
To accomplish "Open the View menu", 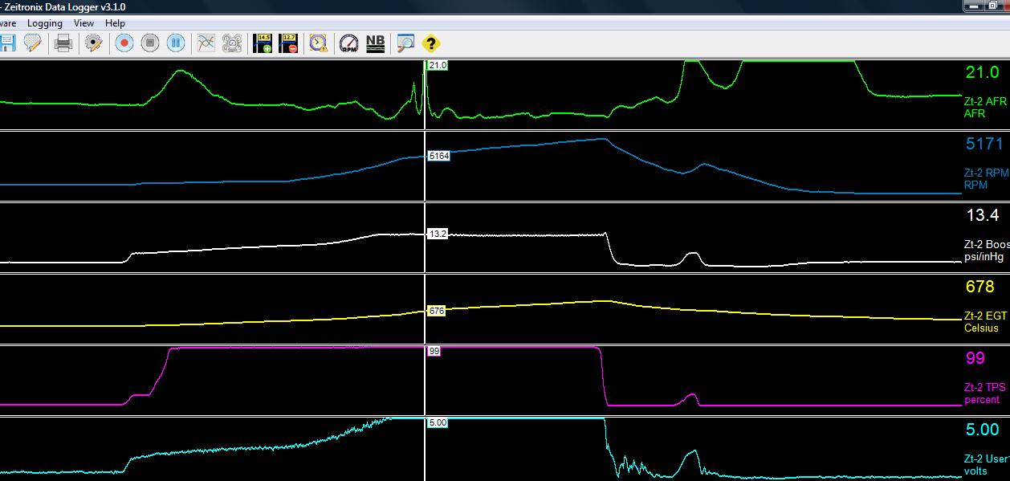I will coord(83,23).
